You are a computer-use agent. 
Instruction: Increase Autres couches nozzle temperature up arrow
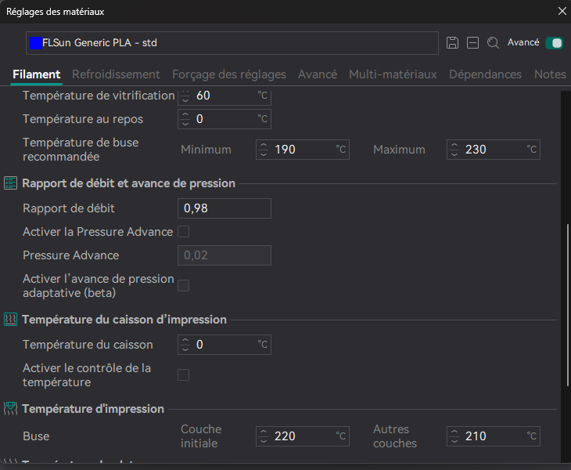point(454,432)
